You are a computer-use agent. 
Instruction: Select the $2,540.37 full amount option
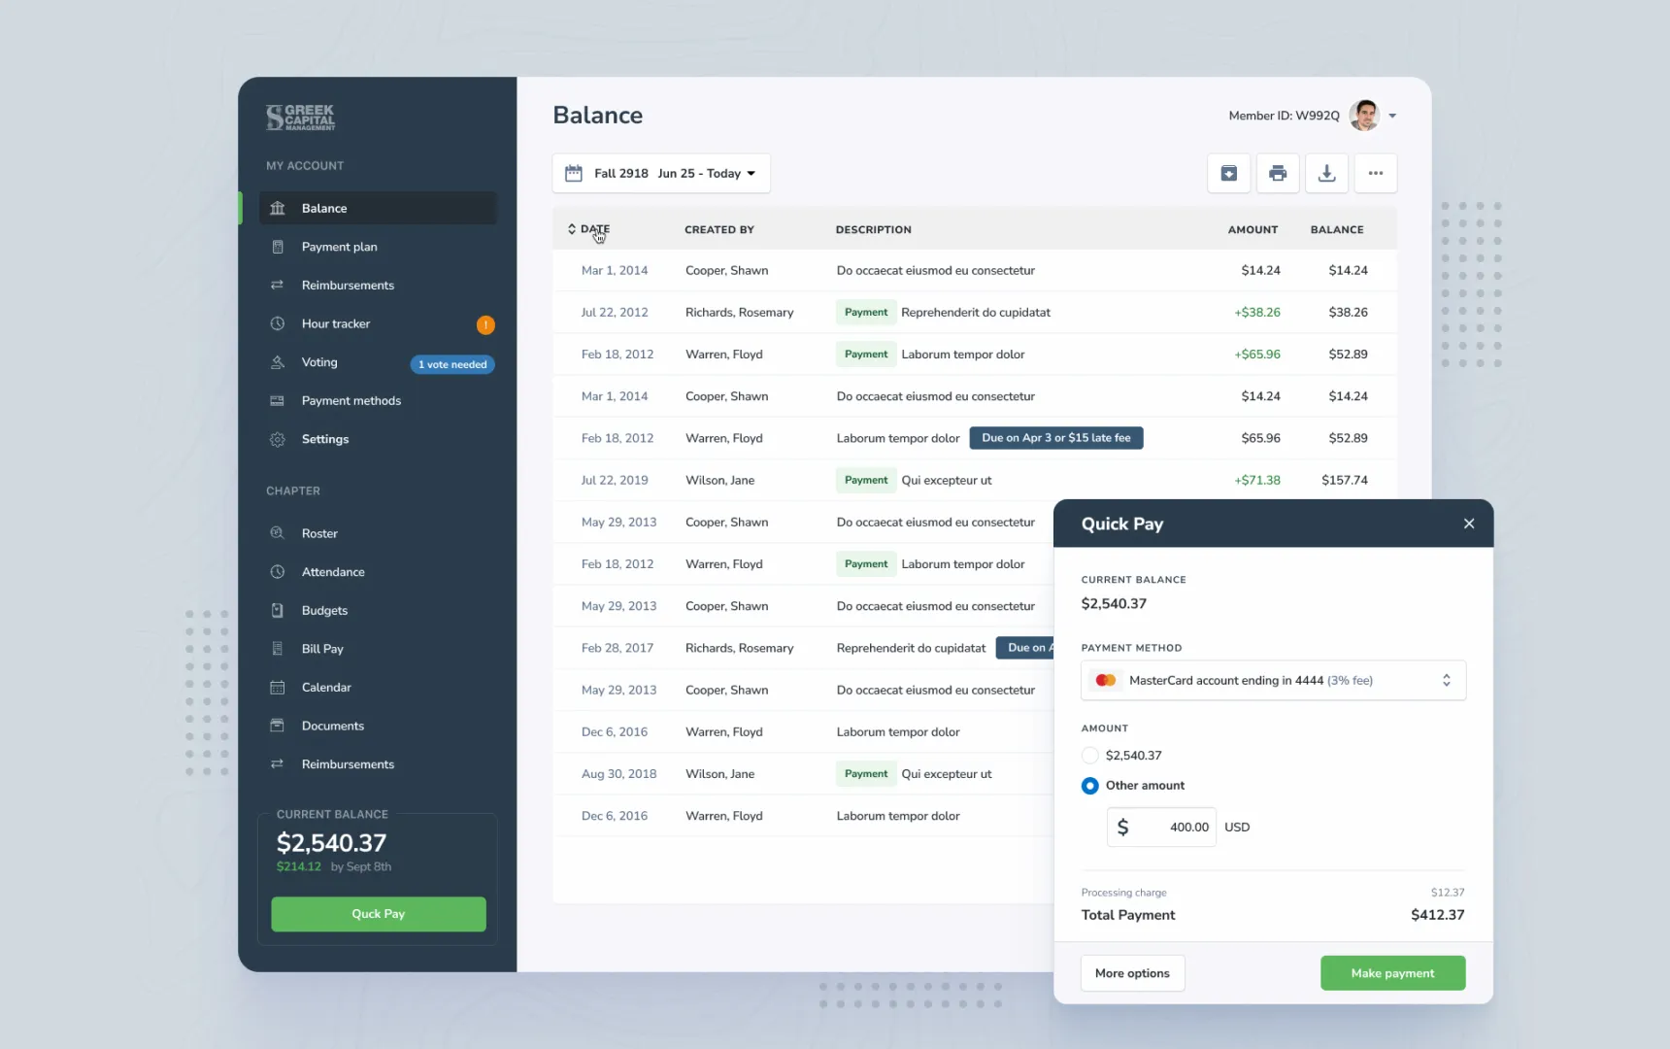tap(1090, 756)
